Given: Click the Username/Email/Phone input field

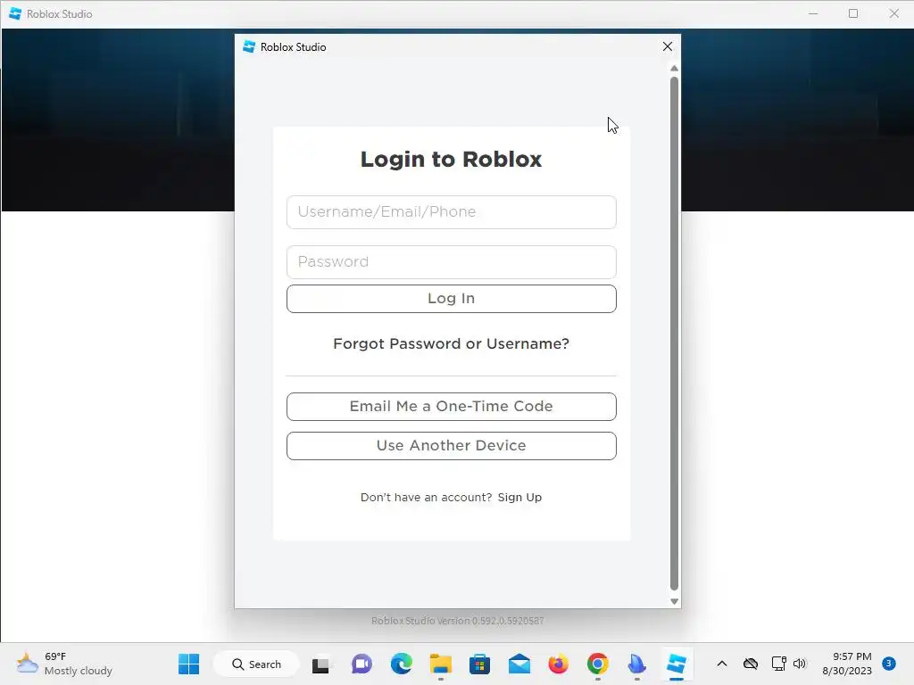Looking at the screenshot, I should click(451, 212).
